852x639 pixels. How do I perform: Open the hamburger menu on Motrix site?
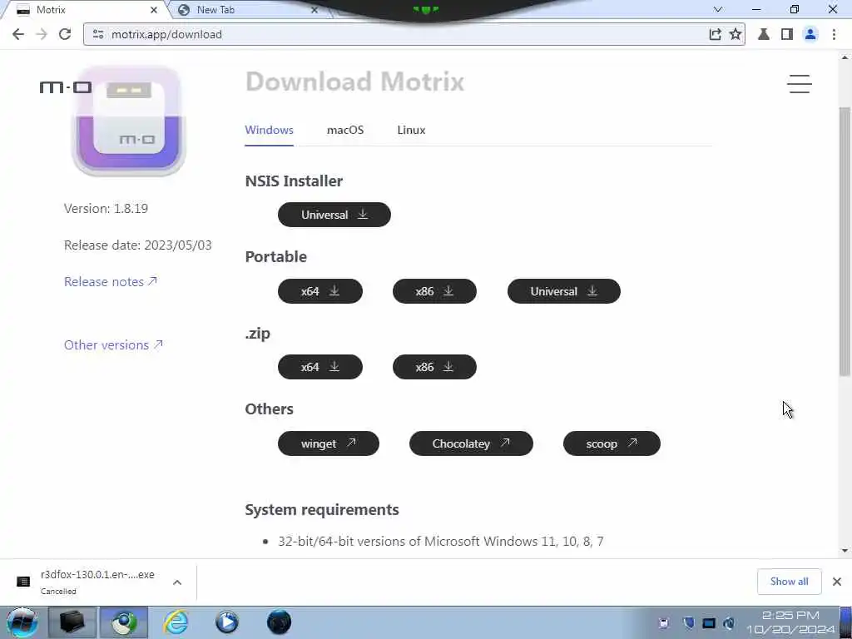point(800,84)
